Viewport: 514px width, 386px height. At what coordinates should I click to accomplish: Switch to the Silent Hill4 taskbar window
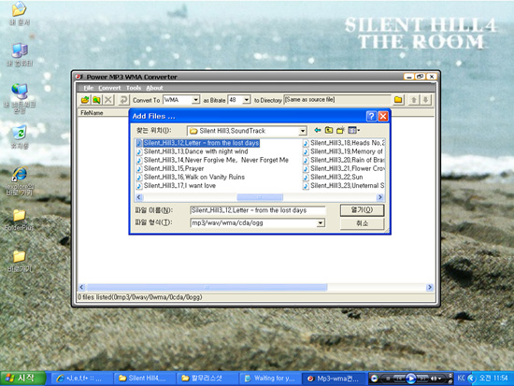(144, 379)
